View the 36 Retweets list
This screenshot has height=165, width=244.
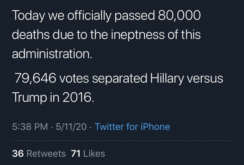[39, 153]
